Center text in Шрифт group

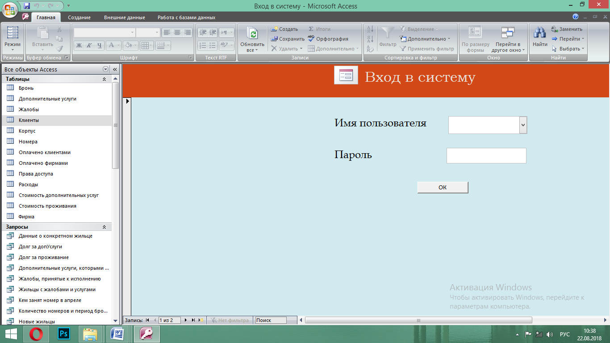tap(177, 32)
